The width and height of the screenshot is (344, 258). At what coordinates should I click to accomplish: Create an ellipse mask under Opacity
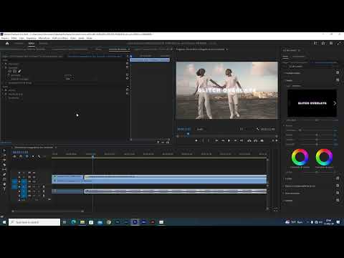click(10, 71)
